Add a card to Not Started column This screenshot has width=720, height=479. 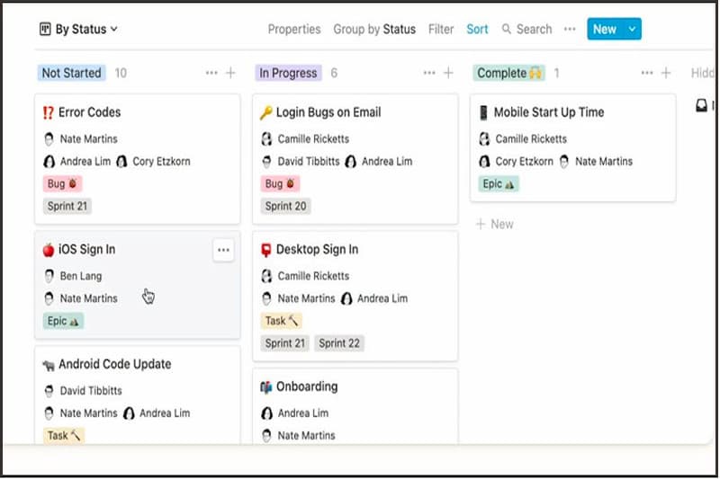click(230, 73)
